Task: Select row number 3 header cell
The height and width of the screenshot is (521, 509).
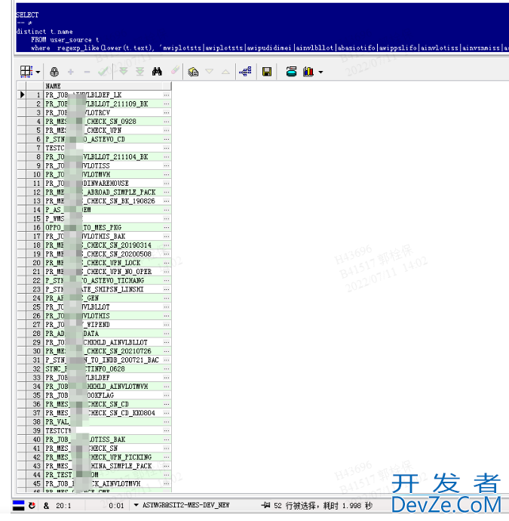Action: click(x=35, y=113)
